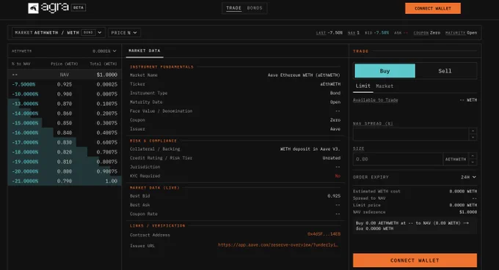This screenshot has height=270, width=499.
Task: Click the Price (WETH) column header
Action: 65,64
